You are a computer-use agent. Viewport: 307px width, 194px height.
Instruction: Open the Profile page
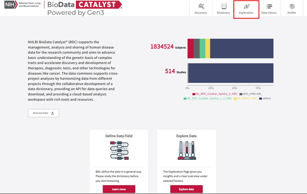(292, 9)
